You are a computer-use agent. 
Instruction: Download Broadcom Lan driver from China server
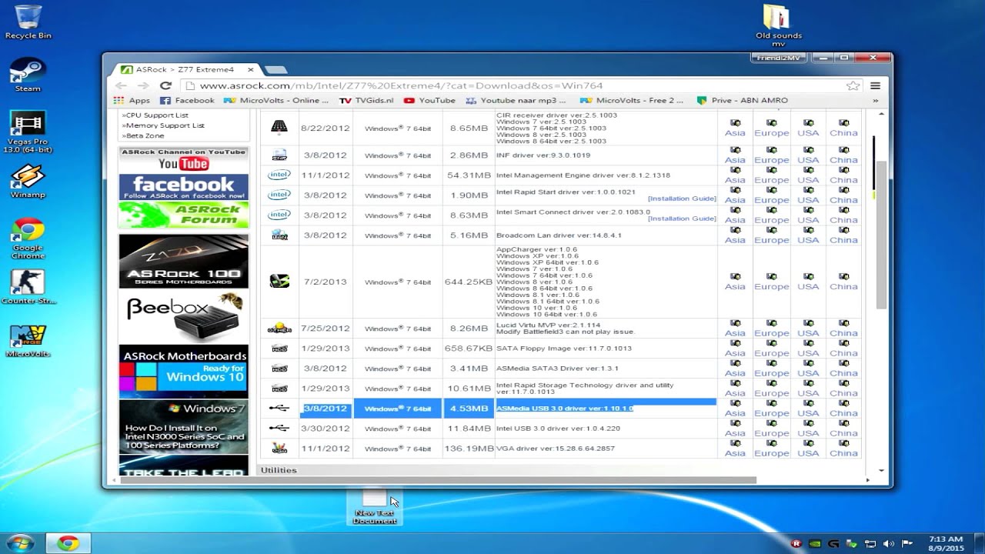[843, 235]
